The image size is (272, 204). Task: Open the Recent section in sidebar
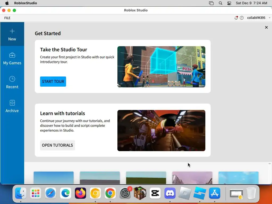pyautogui.click(x=12, y=83)
